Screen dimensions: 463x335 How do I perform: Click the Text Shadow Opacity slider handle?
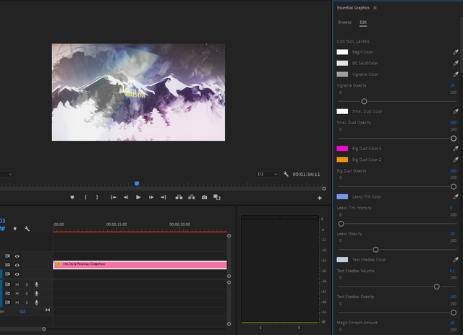[x=454, y=313]
